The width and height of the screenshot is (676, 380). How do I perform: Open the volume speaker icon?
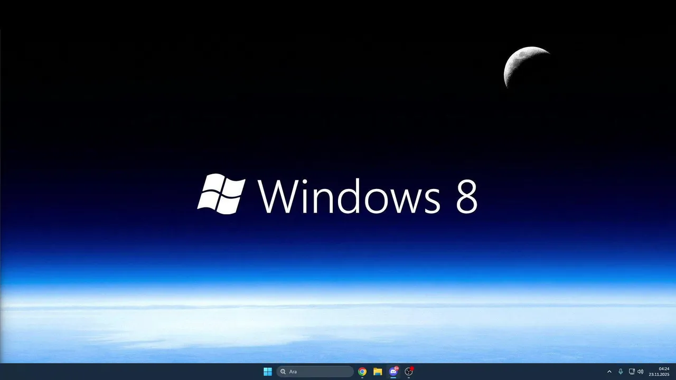pos(641,372)
